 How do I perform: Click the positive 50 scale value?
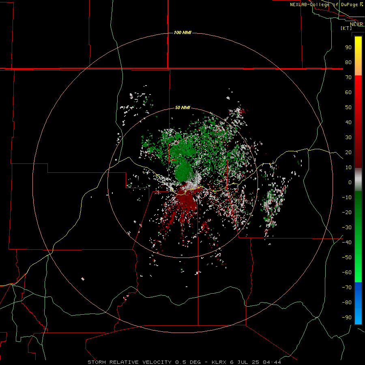point(348,107)
